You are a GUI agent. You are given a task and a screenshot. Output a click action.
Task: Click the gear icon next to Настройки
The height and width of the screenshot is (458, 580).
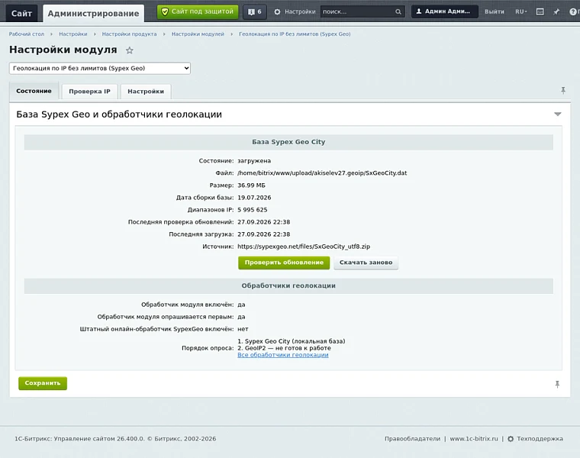click(x=277, y=12)
